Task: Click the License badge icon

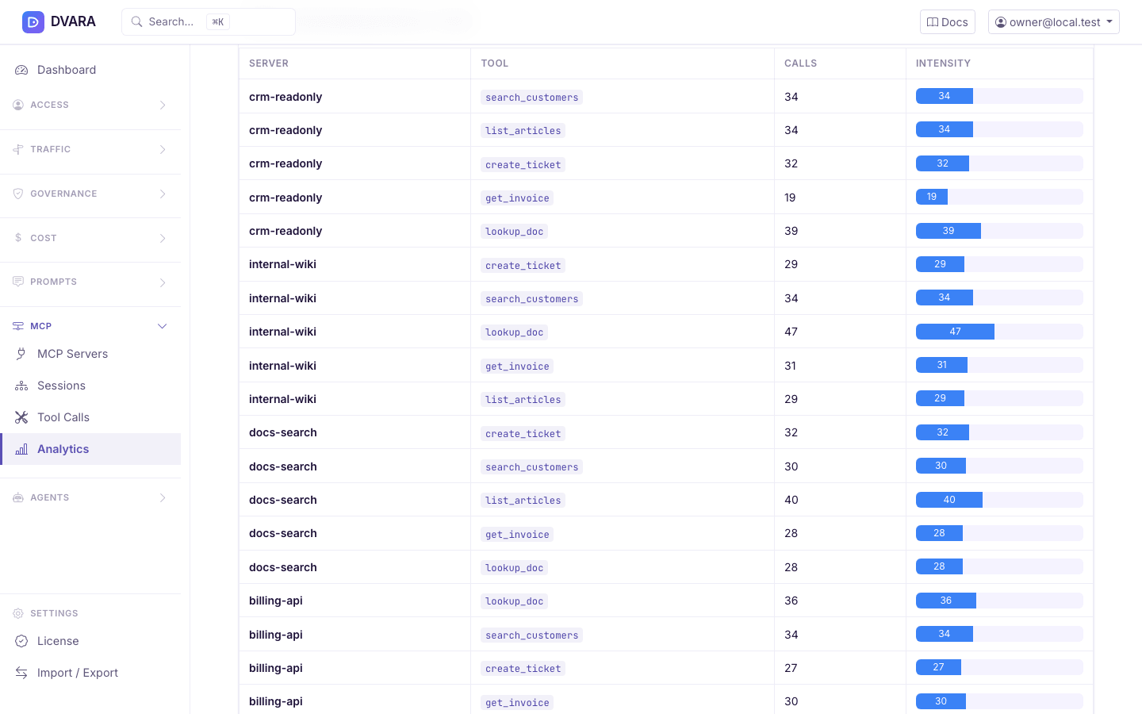Action: point(21,641)
